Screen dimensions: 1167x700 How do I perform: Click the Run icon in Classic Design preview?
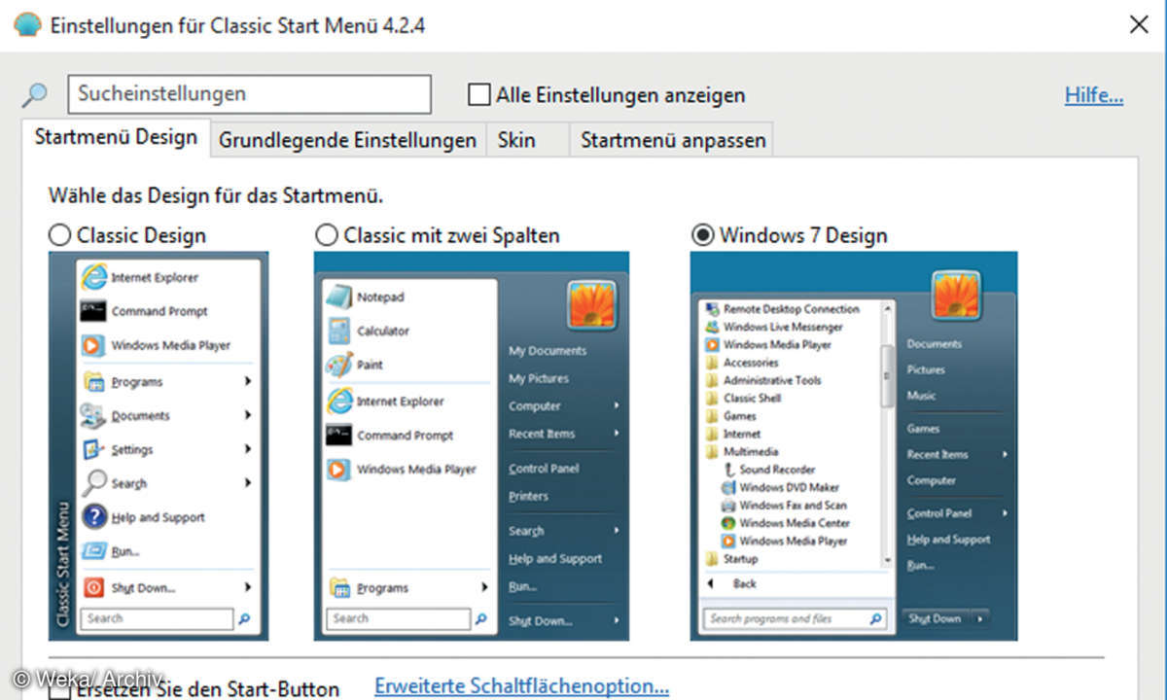click(x=94, y=551)
